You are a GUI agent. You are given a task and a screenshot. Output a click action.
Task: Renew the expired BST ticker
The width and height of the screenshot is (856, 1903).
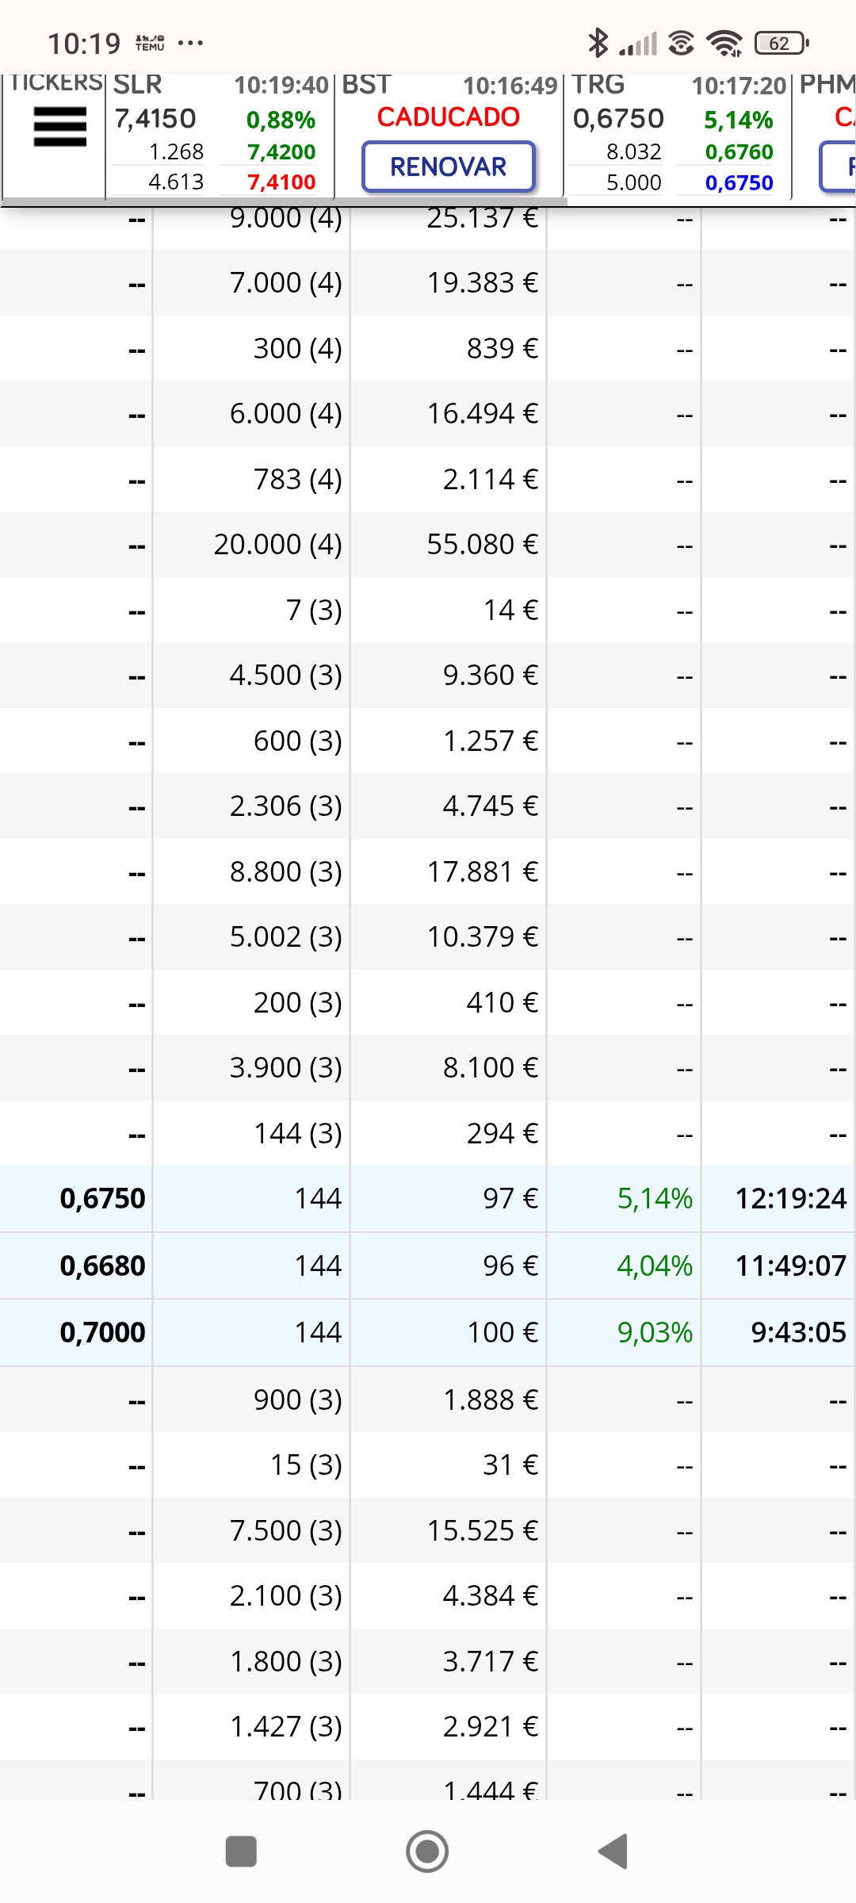[x=449, y=167]
